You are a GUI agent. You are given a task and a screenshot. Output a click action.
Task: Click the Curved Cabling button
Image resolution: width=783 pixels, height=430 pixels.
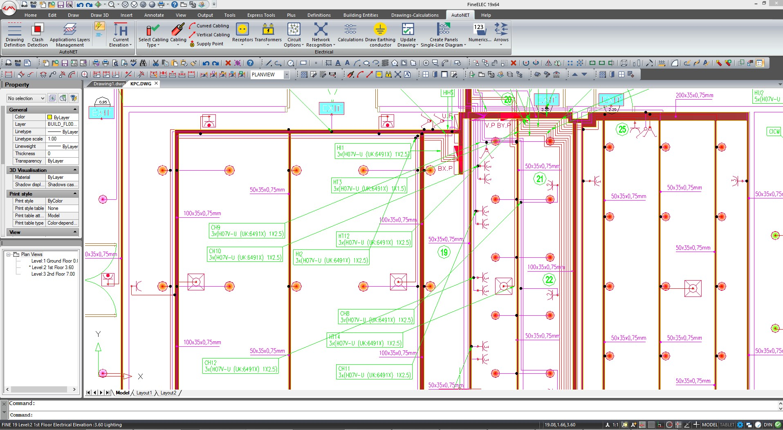click(209, 26)
